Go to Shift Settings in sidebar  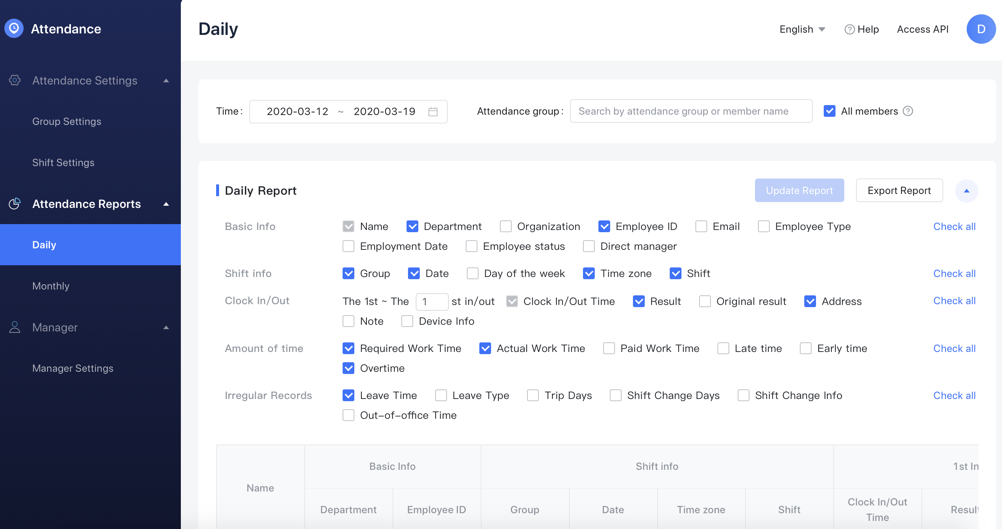[63, 162]
